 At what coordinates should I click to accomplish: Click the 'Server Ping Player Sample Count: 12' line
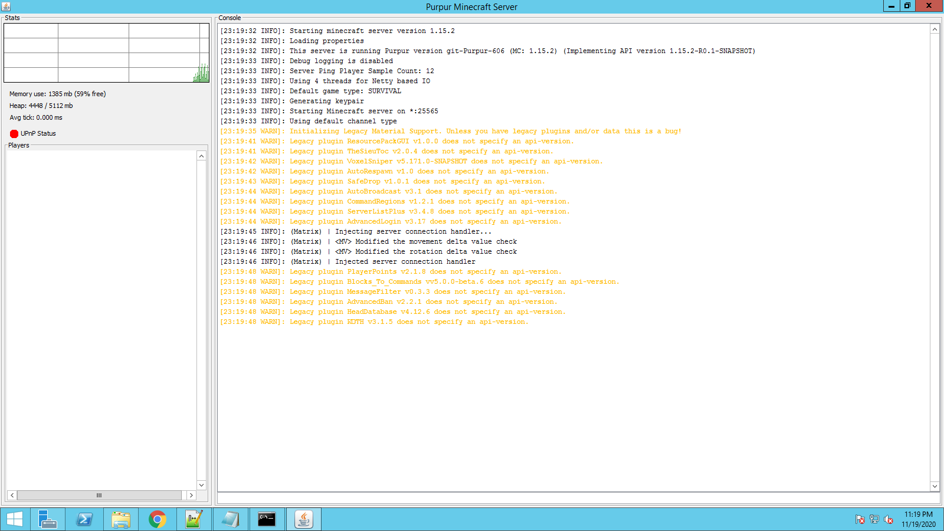pos(327,71)
